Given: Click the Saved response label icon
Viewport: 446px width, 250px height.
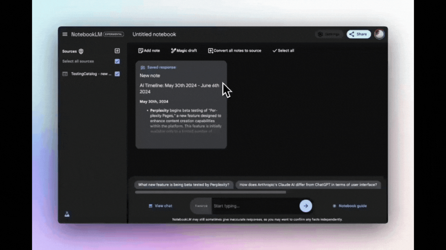Looking at the screenshot, I should point(143,68).
